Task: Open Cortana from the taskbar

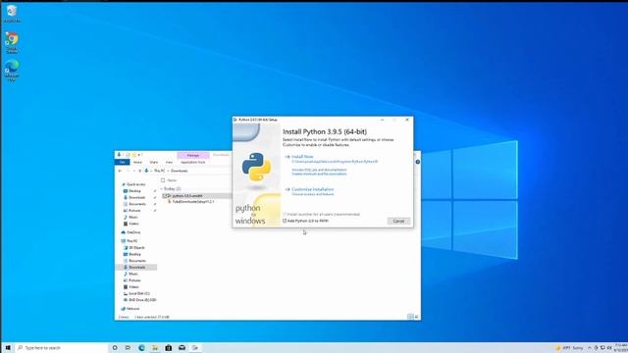Action: pyautogui.click(x=115, y=348)
